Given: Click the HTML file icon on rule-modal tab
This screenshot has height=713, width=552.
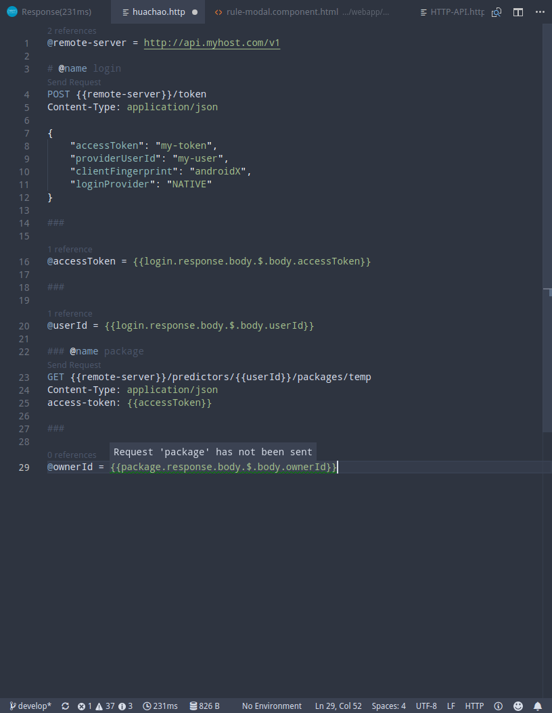Looking at the screenshot, I should (x=218, y=12).
